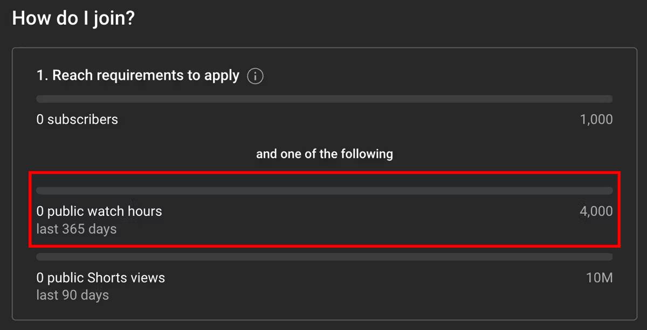Image resolution: width=647 pixels, height=330 pixels.
Task: Click the Shorts views progress bar
Action: [323, 256]
